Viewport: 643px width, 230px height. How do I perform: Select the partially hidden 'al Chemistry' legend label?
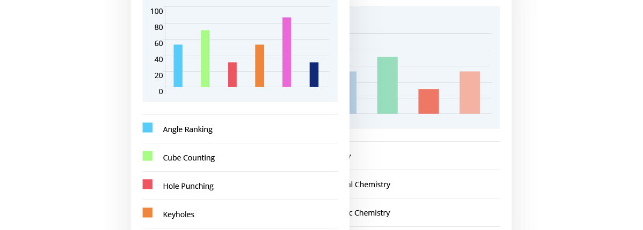coord(370,185)
